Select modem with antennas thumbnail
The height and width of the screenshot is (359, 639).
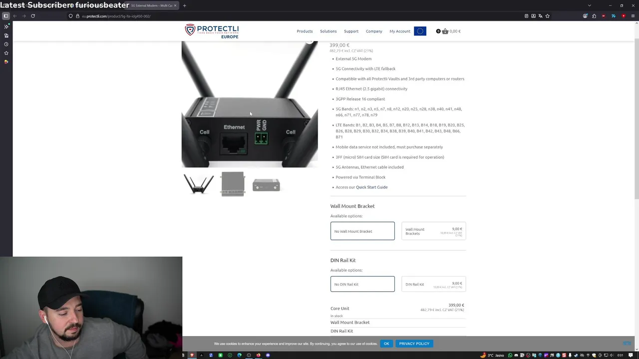coord(199,184)
